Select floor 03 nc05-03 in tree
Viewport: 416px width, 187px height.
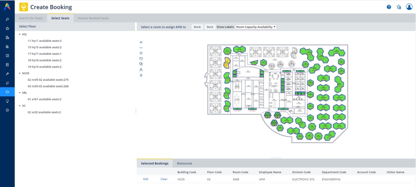click(48, 86)
